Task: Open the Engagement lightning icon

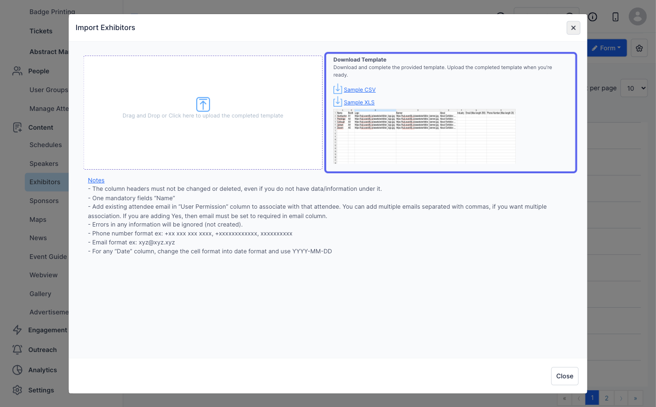Action: (x=17, y=330)
